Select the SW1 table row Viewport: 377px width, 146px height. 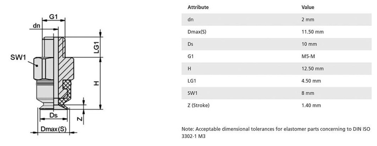276,93
